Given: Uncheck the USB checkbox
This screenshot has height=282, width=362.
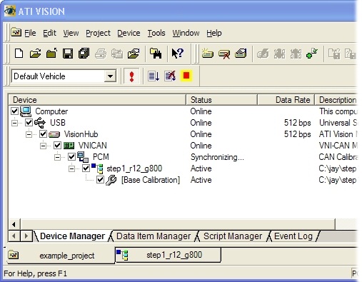Looking at the screenshot, I should coord(29,123).
